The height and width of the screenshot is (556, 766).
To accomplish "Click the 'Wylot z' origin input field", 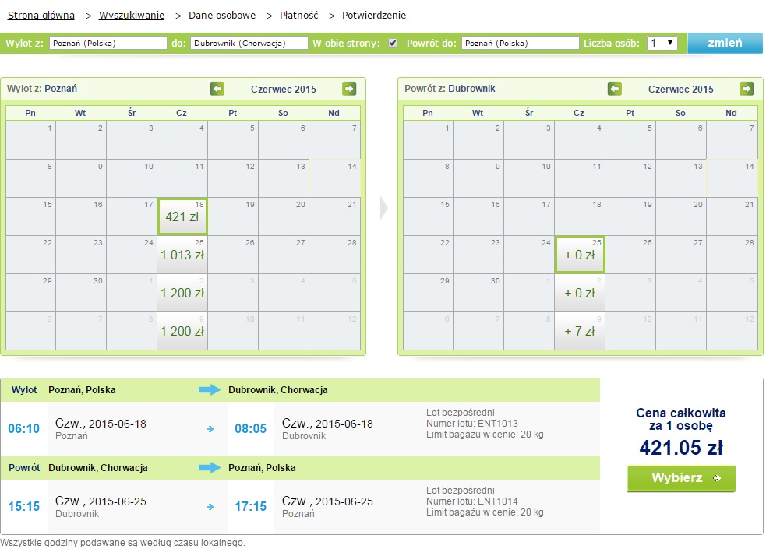I will pos(108,43).
